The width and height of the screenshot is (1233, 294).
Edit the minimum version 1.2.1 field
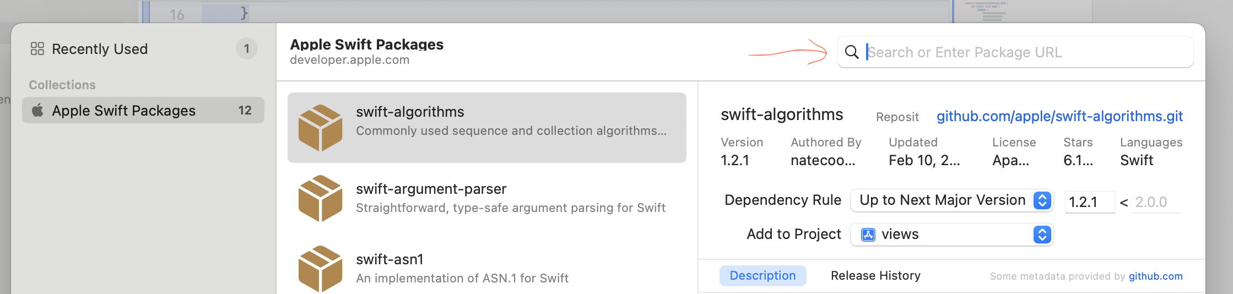tap(1089, 202)
